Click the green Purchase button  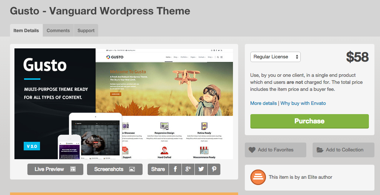pos(310,121)
